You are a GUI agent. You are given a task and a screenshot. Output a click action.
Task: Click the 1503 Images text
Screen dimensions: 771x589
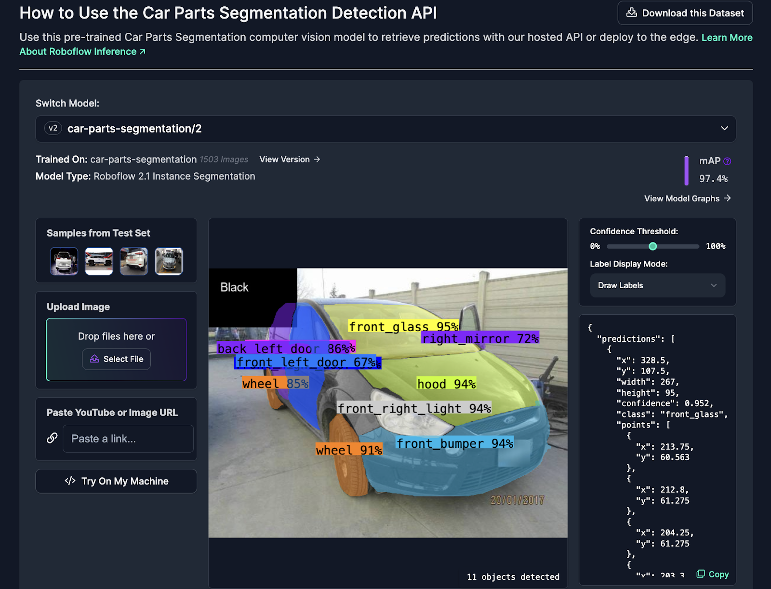(224, 160)
